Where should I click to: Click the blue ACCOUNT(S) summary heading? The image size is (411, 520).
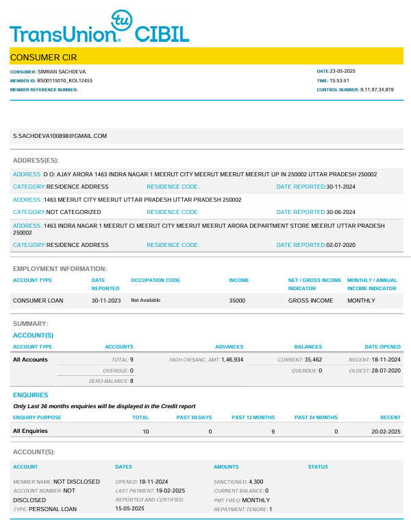pos(33,335)
